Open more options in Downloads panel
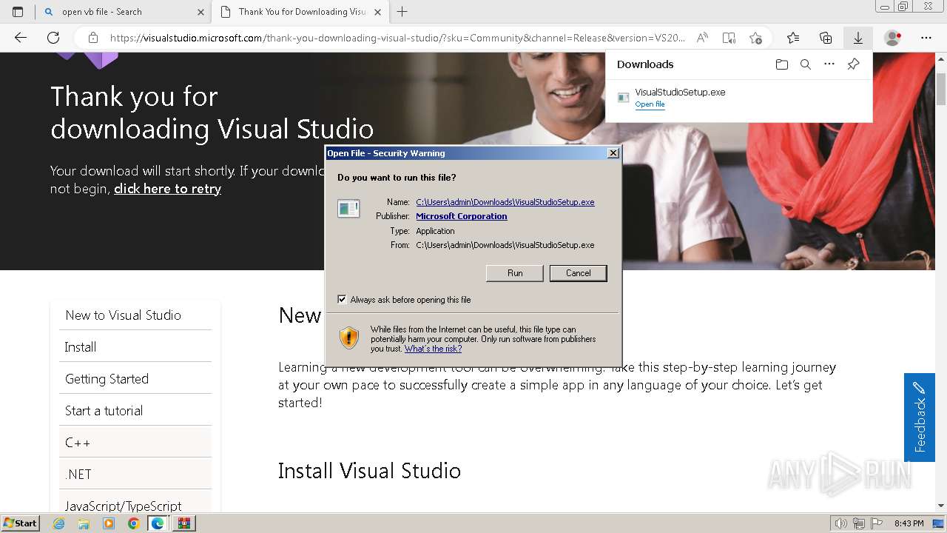The width and height of the screenshot is (947, 533). pyautogui.click(x=829, y=64)
